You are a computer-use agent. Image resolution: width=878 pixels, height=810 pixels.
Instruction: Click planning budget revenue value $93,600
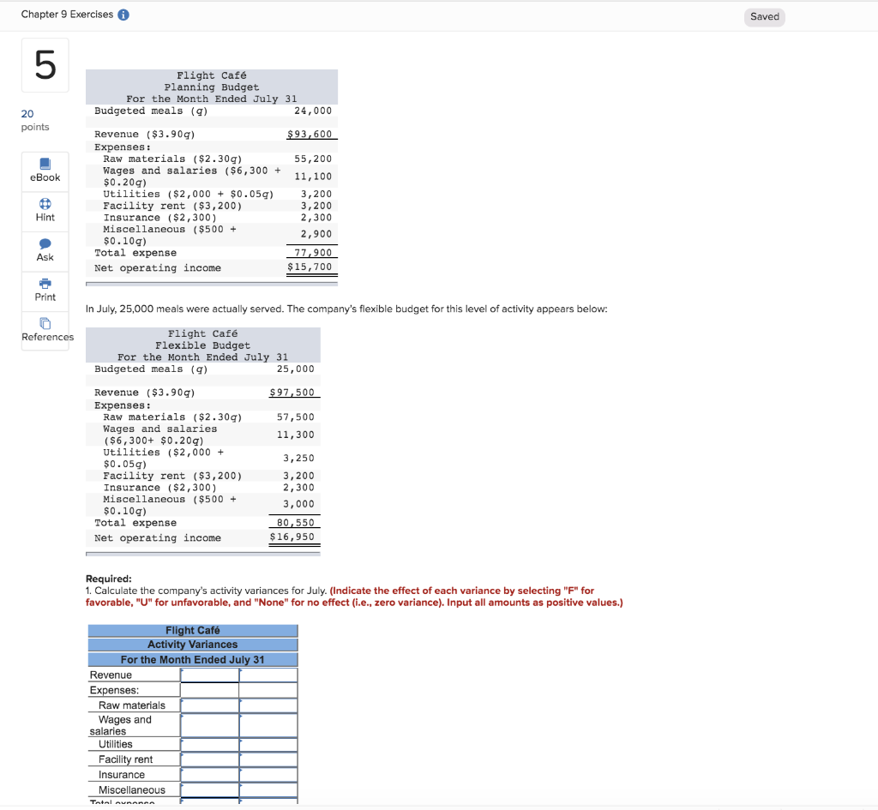[310, 135]
